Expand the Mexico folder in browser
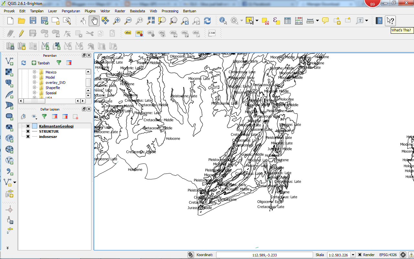The height and width of the screenshot is (259, 414). coord(34,72)
